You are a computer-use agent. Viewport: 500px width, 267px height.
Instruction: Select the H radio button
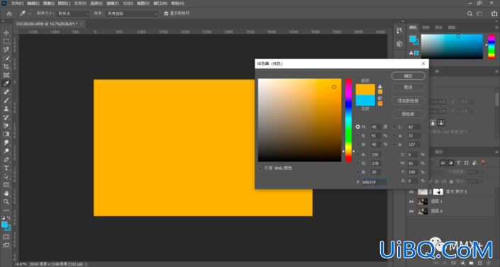[357, 127]
